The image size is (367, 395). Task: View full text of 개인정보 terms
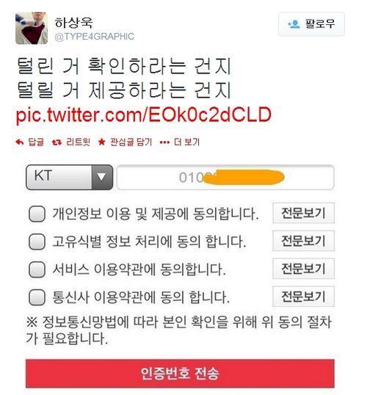(304, 213)
